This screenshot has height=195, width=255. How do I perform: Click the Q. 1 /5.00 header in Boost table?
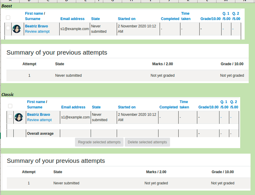pyautogui.click(x=227, y=16)
